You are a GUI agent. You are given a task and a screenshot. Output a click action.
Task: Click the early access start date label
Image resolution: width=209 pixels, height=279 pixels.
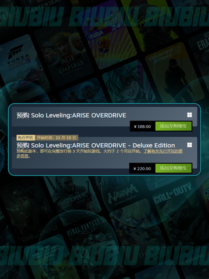tap(56, 137)
